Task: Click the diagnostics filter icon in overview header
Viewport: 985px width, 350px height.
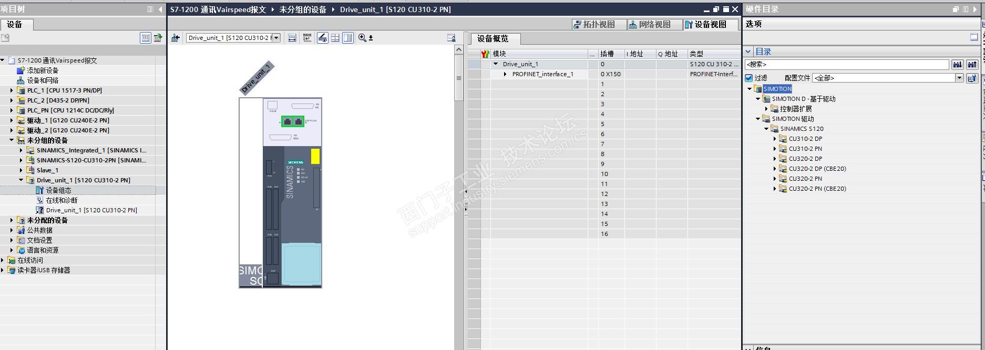Action: point(486,54)
